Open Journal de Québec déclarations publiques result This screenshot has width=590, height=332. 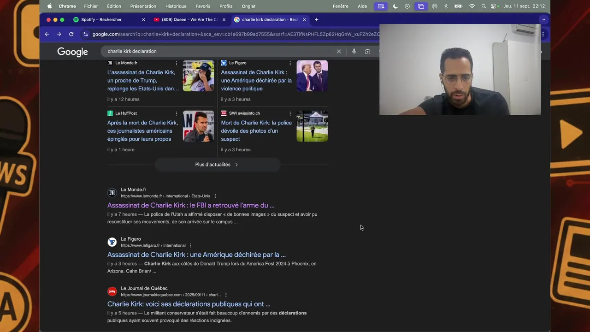pos(189,304)
